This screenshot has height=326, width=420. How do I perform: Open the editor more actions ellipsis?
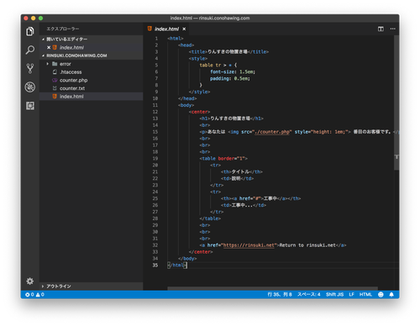[393, 29]
